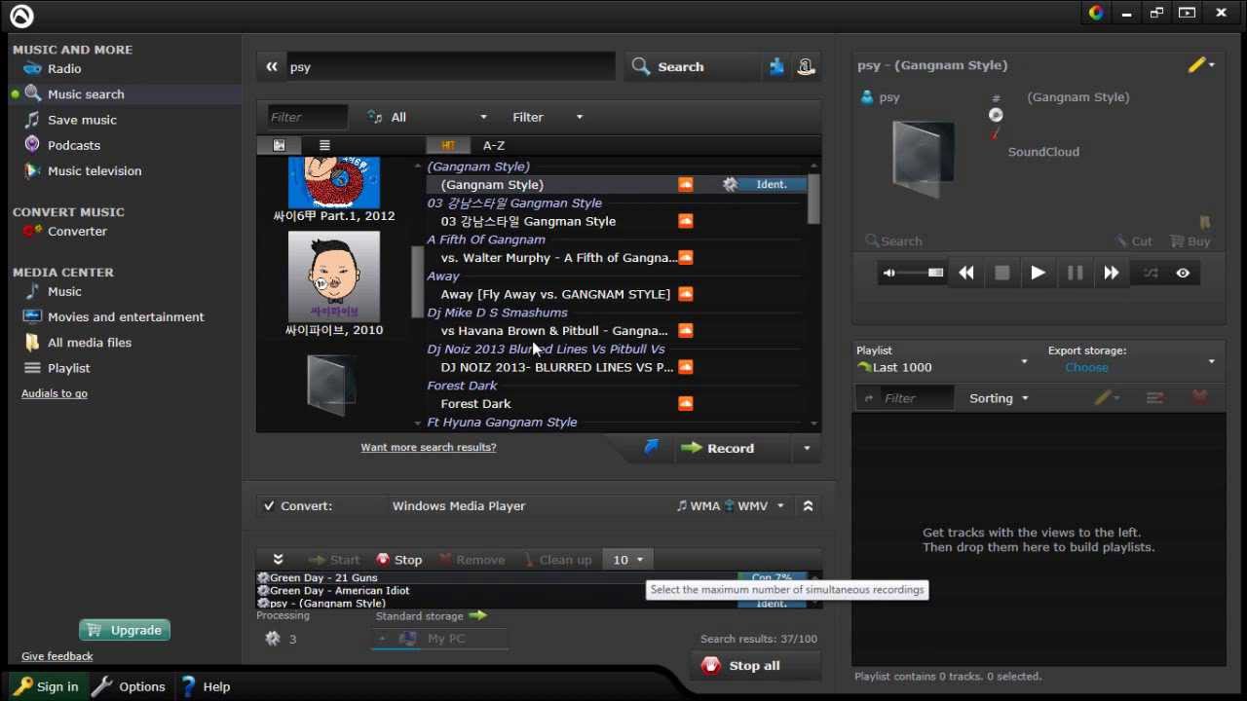The height and width of the screenshot is (701, 1247).
Task: Open the Give feedback link
Action: [57, 656]
